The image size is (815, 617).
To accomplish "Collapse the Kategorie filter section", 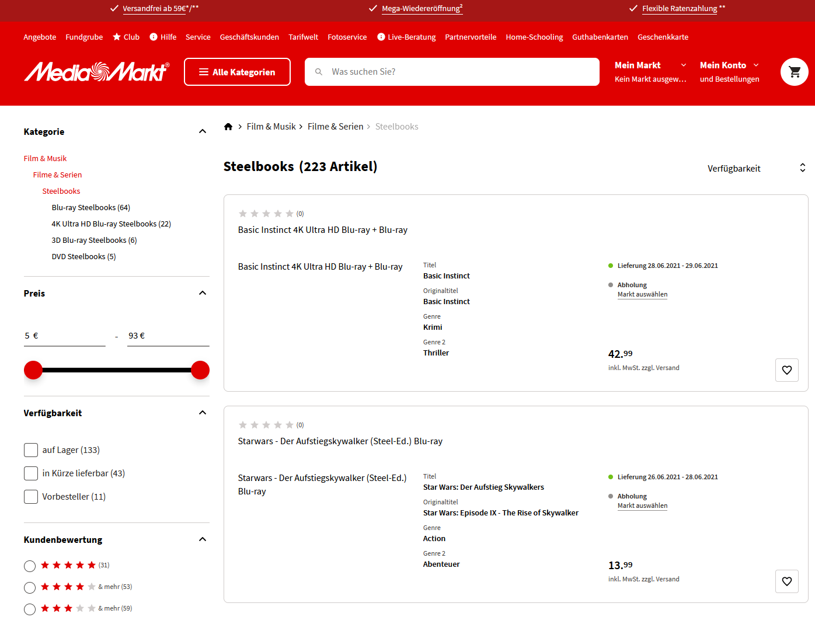I will coord(203,131).
